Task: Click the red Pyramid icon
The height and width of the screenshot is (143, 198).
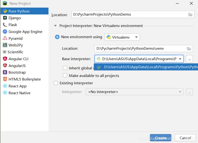Action: point(5,38)
